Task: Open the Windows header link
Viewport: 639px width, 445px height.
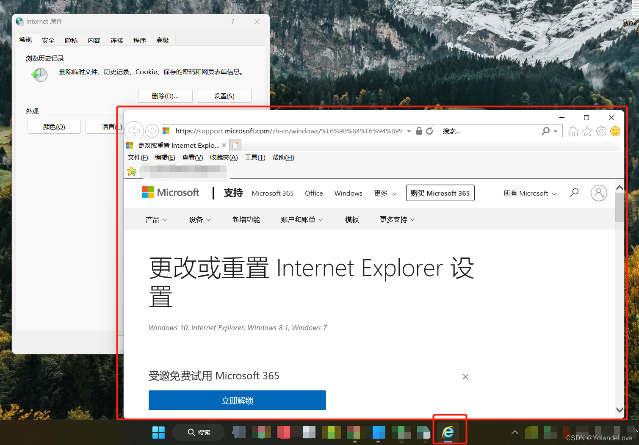Action: [x=348, y=193]
